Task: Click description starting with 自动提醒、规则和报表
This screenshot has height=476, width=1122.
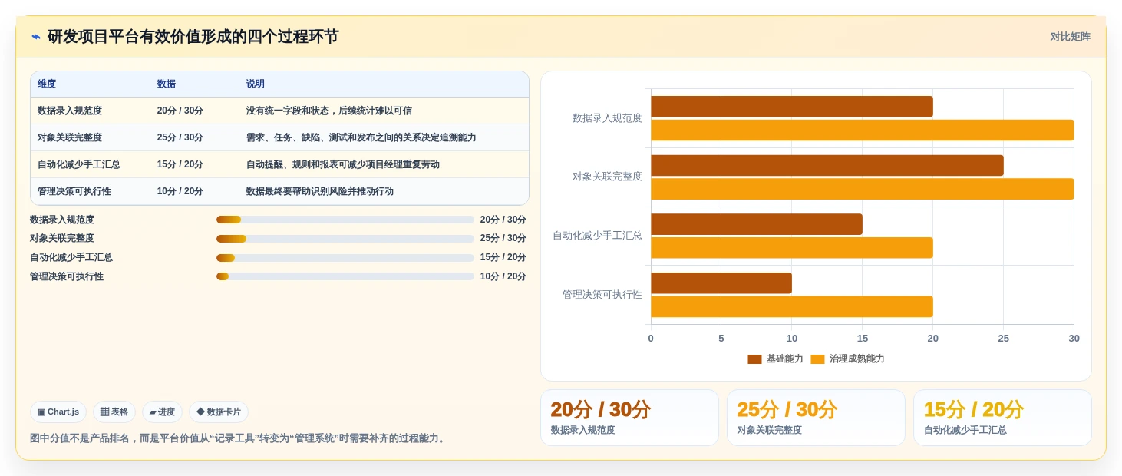Action: (343, 164)
